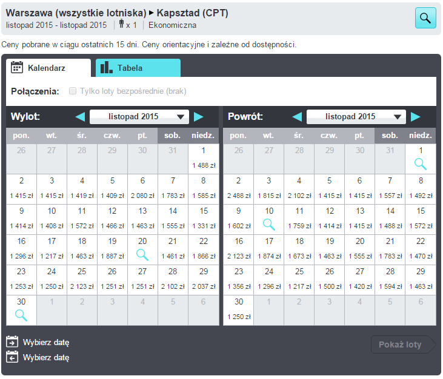443x379 pixels.
Task: Click the Warszawa to Kapsztad route title
Action: tap(117, 13)
